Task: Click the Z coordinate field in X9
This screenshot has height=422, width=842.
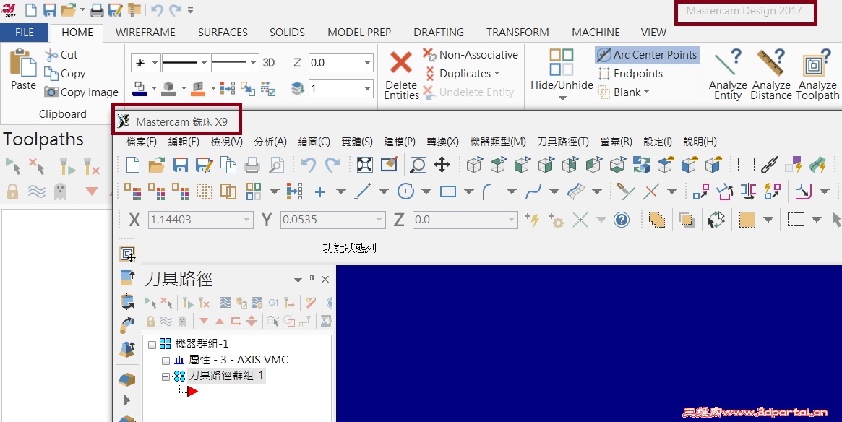Action: coord(465,220)
